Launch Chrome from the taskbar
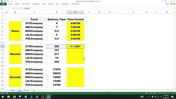Image resolution: width=176 pixels, height=99 pixels. click(14, 97)
